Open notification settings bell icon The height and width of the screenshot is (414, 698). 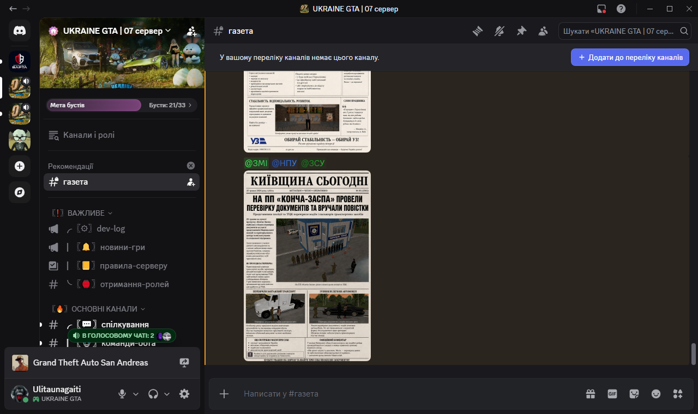pyautogui.click(x=500, y=31)
